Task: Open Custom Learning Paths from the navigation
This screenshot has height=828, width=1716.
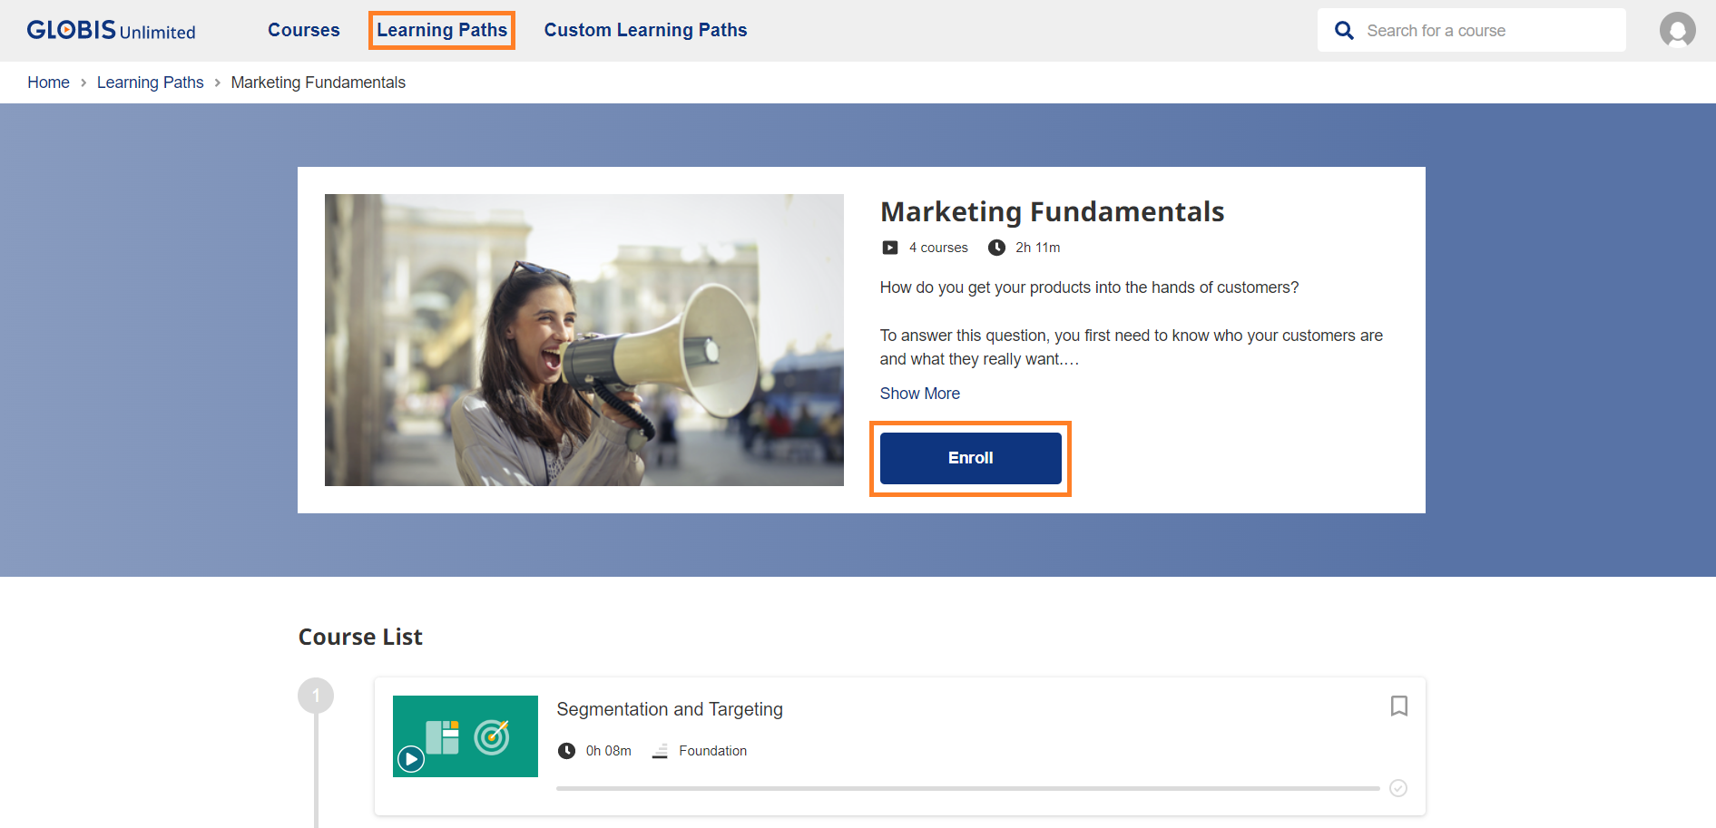Action: pos(644,29)
